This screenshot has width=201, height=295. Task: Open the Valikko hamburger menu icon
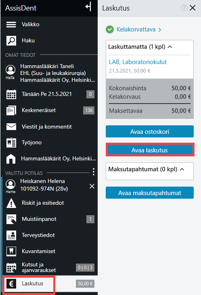tap(11, 25)
